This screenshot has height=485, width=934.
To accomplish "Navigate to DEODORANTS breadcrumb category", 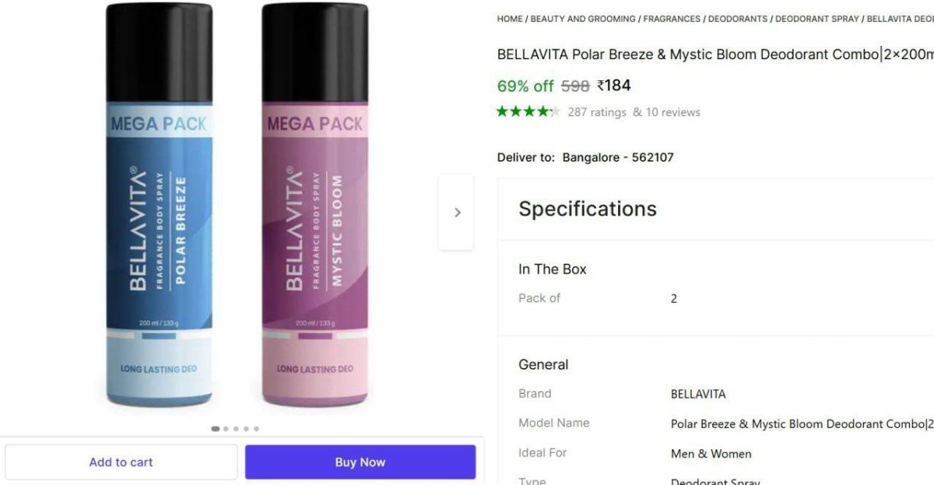I will coord(737,19).
